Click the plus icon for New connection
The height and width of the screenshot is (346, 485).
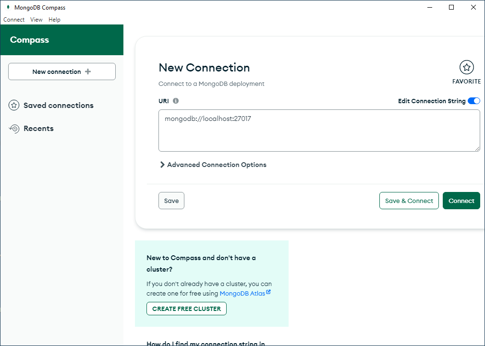click(x=87, y=72)
